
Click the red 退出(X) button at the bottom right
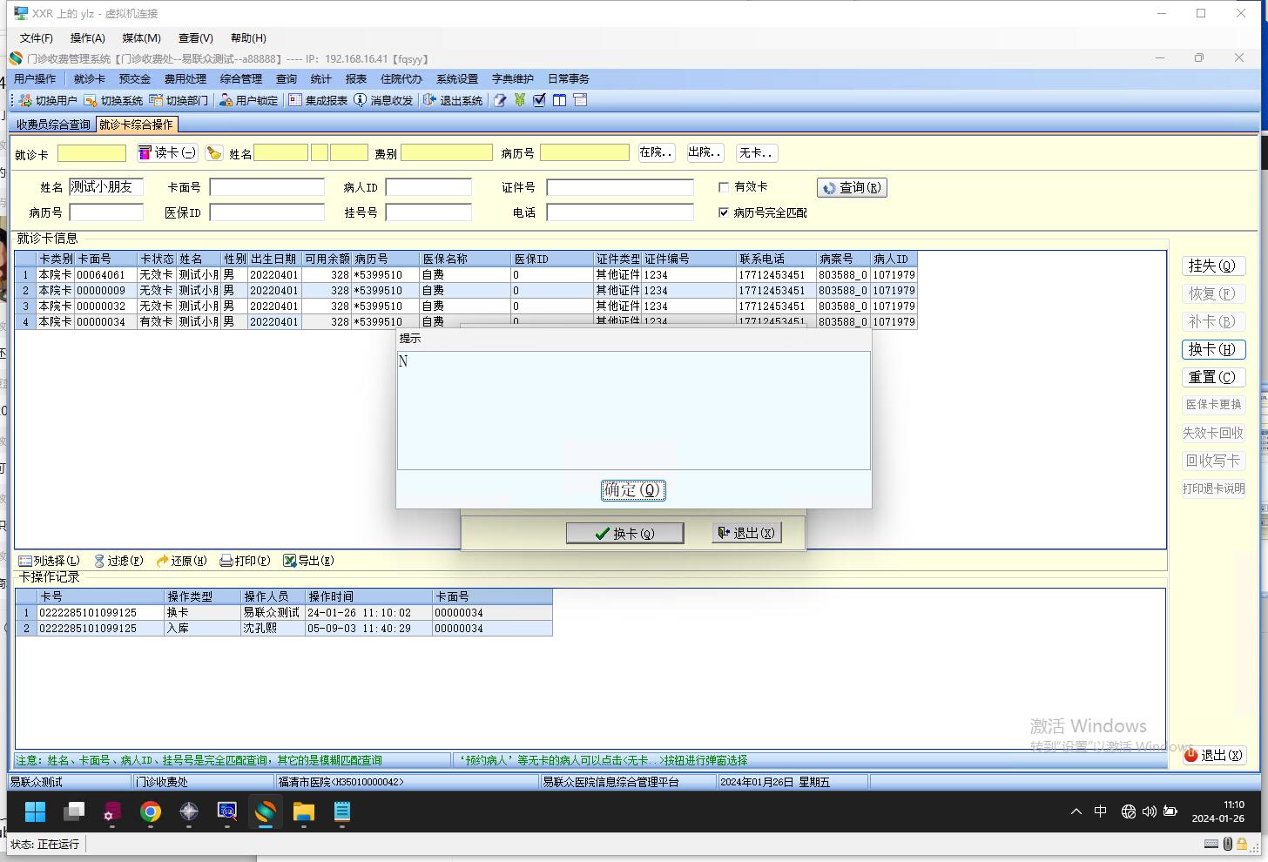click(1214, 755)
